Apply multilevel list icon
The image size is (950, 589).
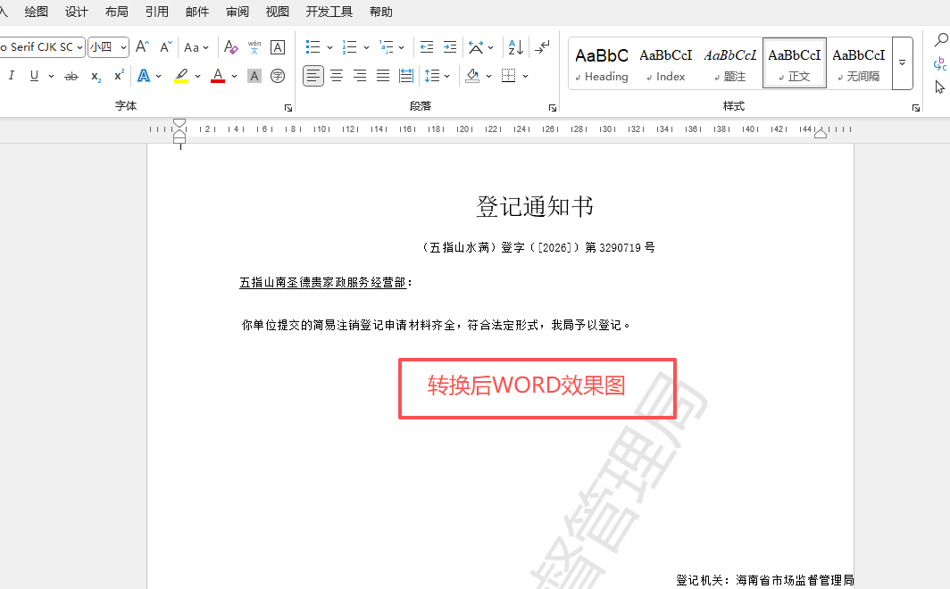tap(386, 46)
